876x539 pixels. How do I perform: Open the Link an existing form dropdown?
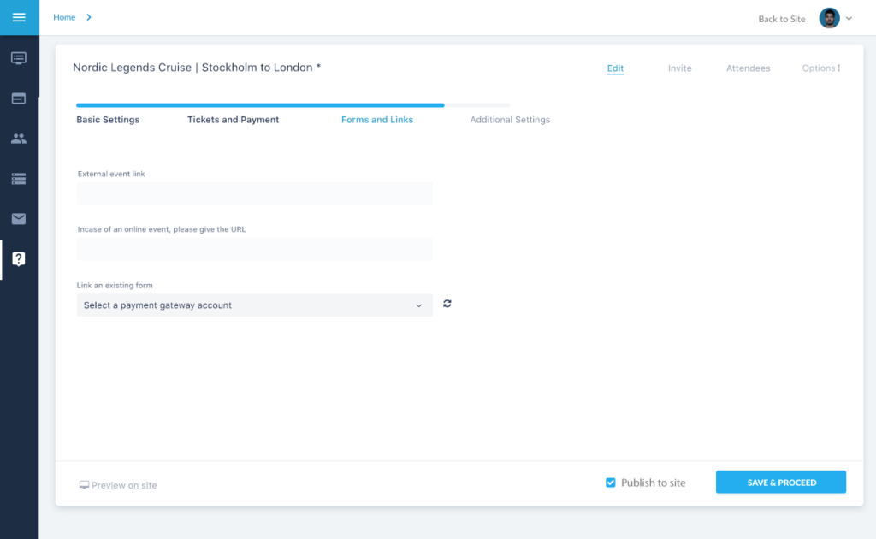click(x=254, y=305)
